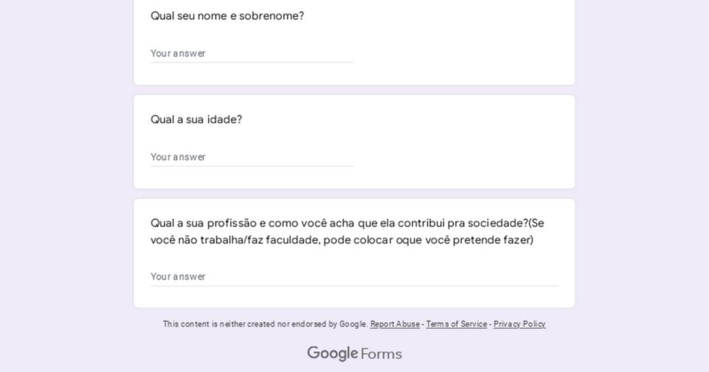Click the 'Qual seu nome e sobrenome?' question title

tap(228, 16)
